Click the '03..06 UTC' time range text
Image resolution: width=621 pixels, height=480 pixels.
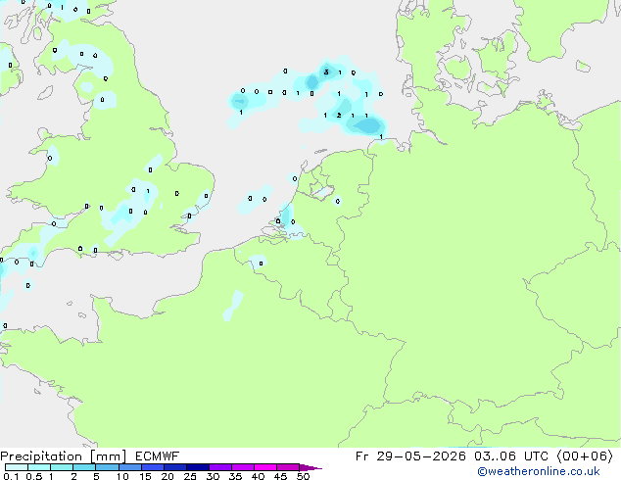pyautogui.click(x=511, y=456)
